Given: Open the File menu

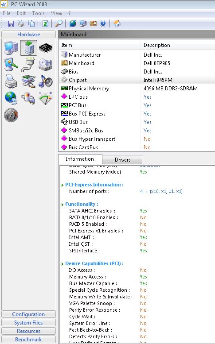Looking at the screenshot, I should tap(7, 13).
